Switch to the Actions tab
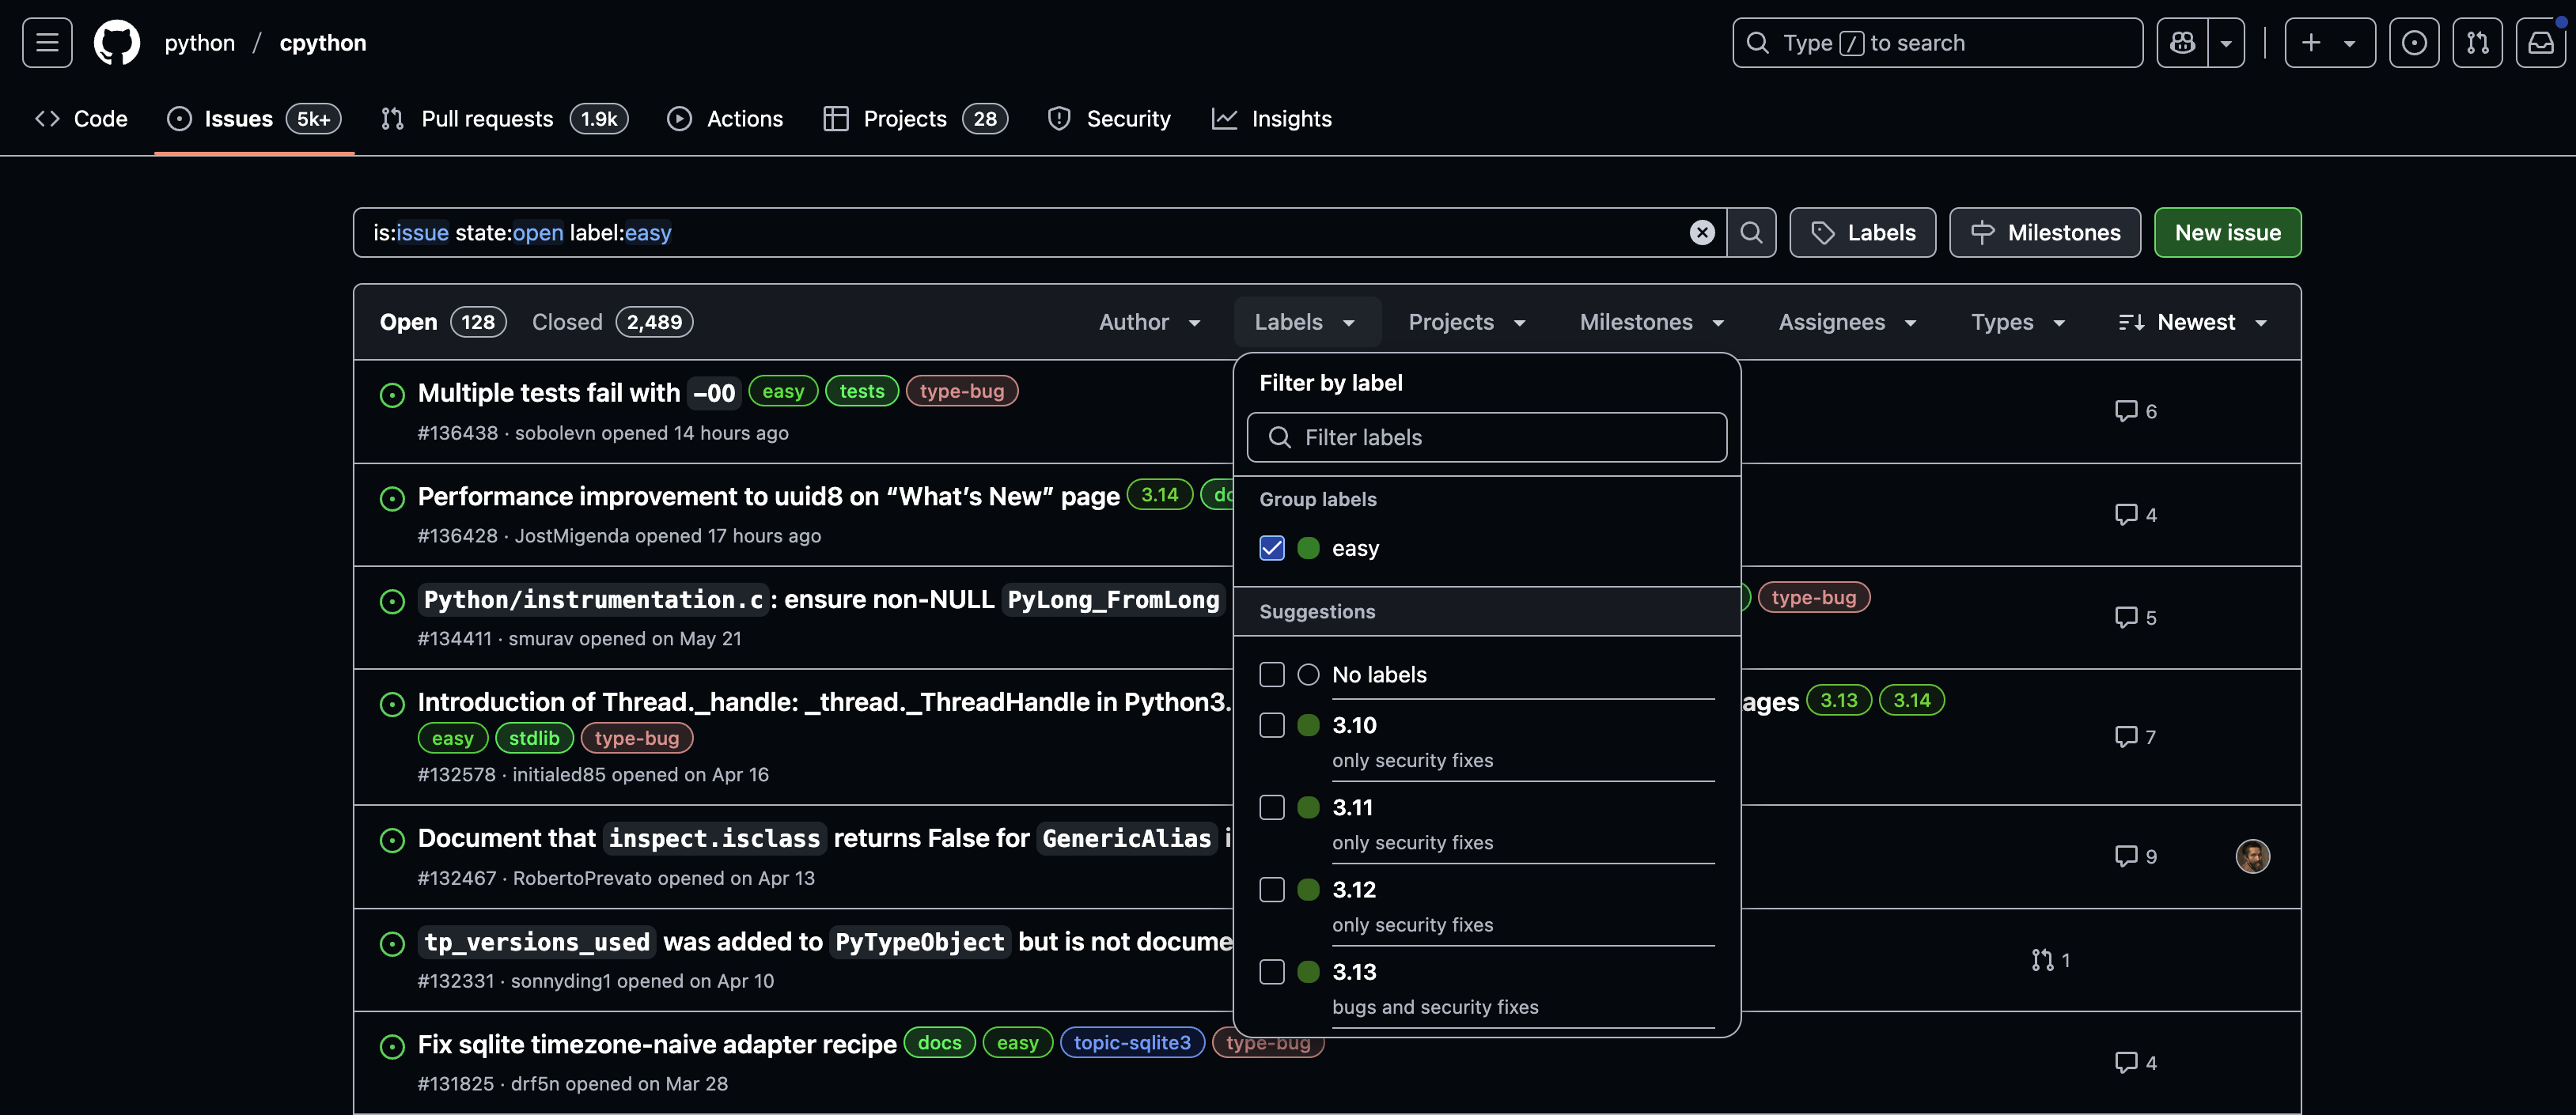The width and height of the screenshot is (2576, 1115). tap(725, 119)
